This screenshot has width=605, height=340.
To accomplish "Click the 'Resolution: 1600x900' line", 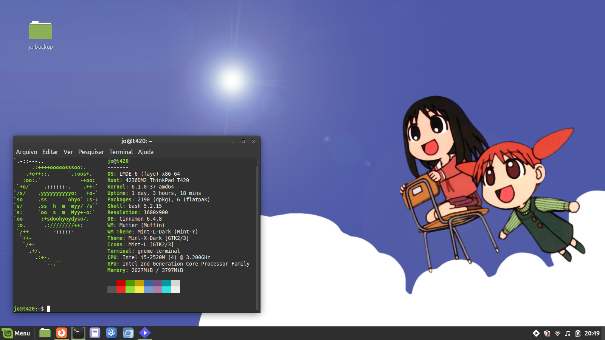I will pyautogui.click(x=138, y=212).
